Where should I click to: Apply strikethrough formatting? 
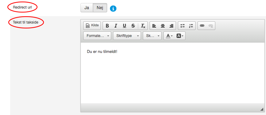click(x=133, y=26)
